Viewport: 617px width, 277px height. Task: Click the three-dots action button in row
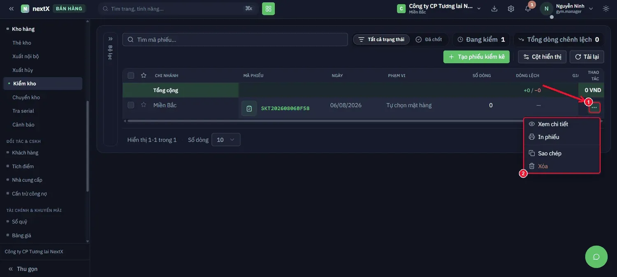[x=594, y=108]
